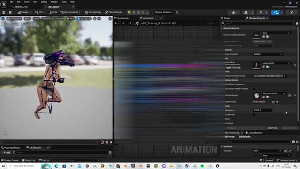This screenshot has height=169, width=300.
Task: Open the File menu
Action: pos(11,2)
